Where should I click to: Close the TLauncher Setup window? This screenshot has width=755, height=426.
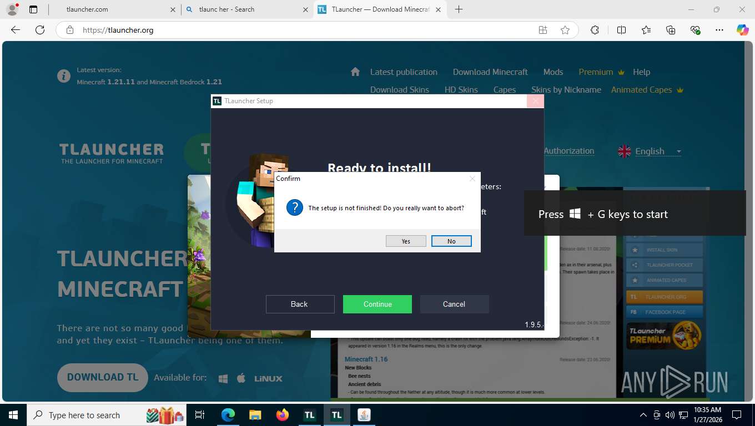tap(535, 101)
